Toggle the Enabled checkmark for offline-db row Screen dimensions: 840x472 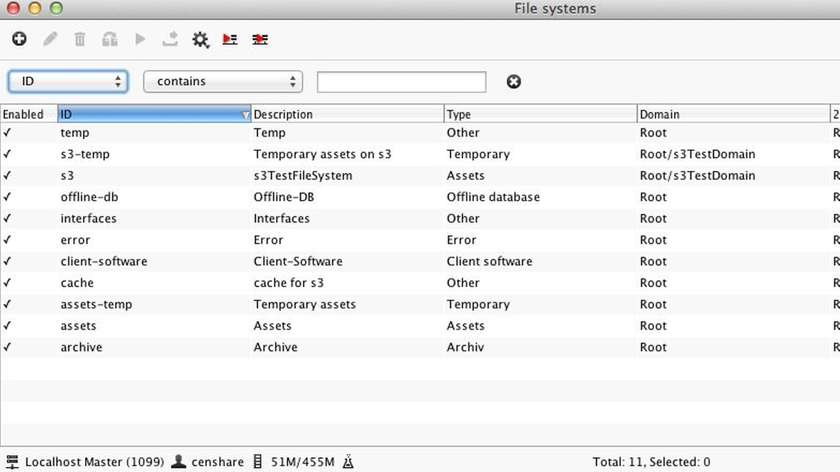(8, 197)
